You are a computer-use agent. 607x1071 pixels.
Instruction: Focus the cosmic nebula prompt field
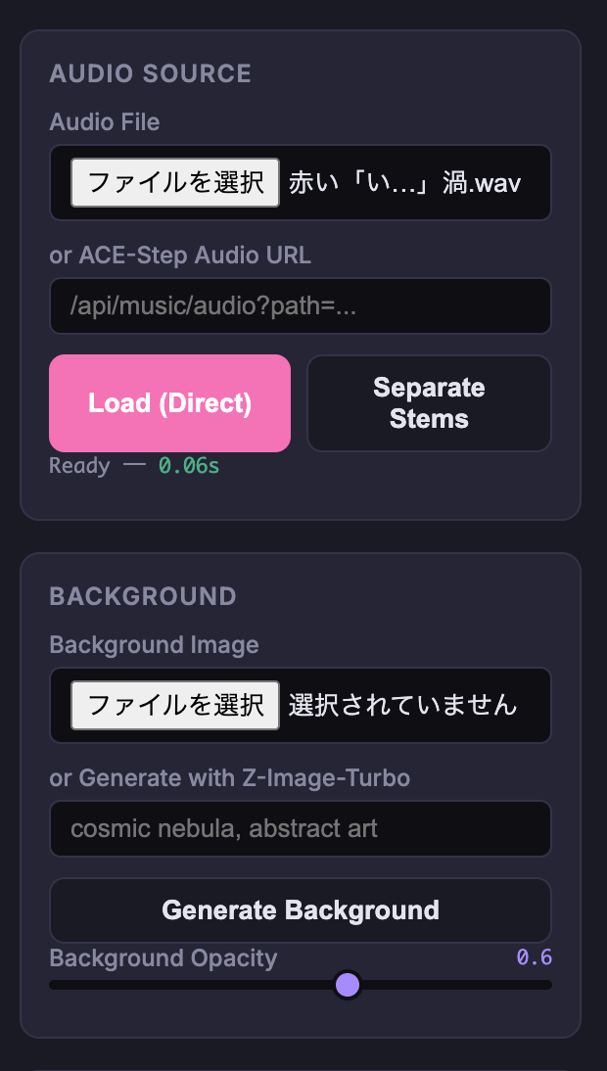click(x=300, y=829)
